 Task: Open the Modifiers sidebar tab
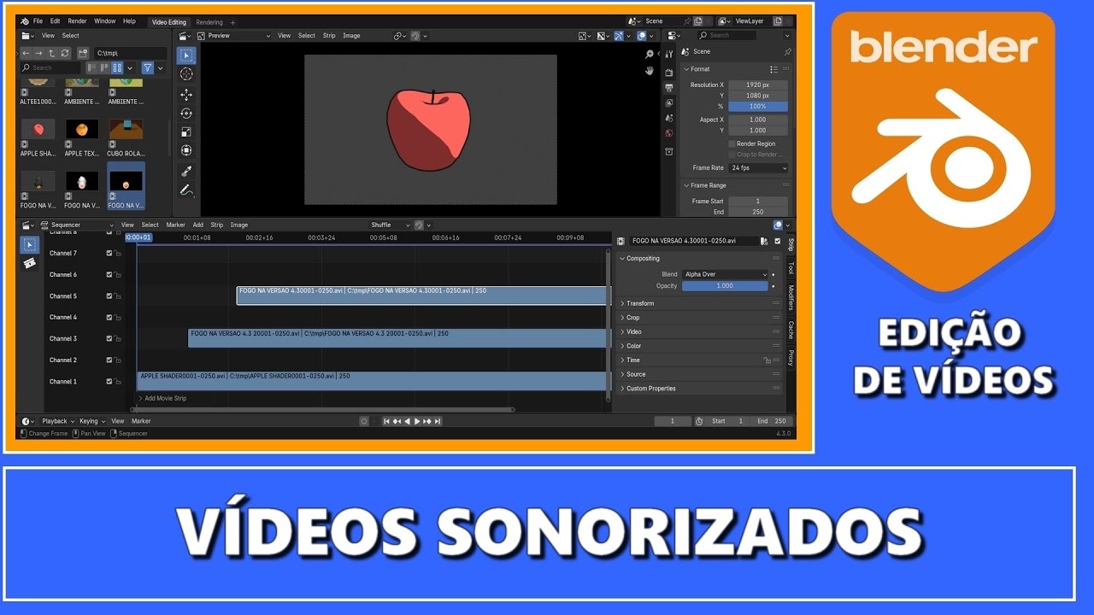click(x=791, y=297)
